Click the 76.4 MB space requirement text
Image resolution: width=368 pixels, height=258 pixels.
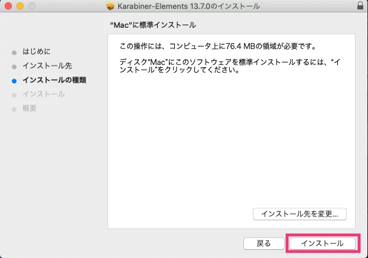[218, 46]
